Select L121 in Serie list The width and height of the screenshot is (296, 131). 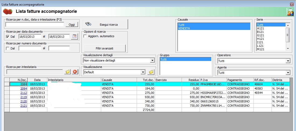pos(271,46)
